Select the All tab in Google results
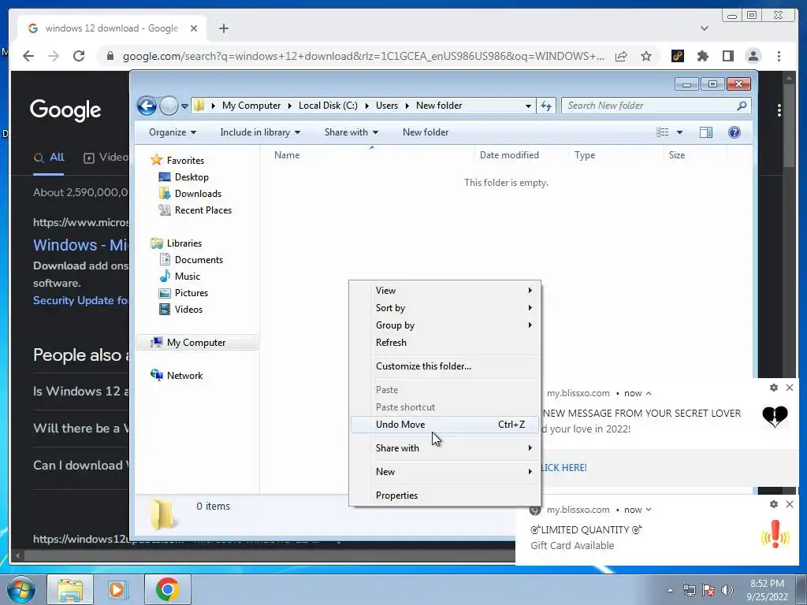807x605 pixels. pos(49,158)
